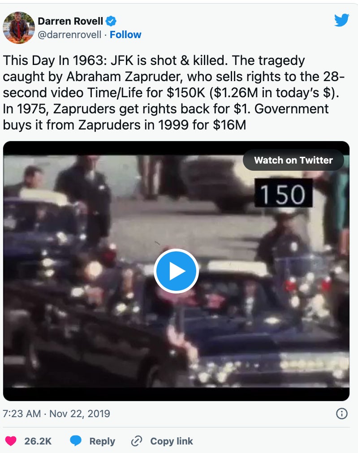The image size is (358, 453).
Task: Open the Darren Rovell display name
Action: [x=70, y=21]
